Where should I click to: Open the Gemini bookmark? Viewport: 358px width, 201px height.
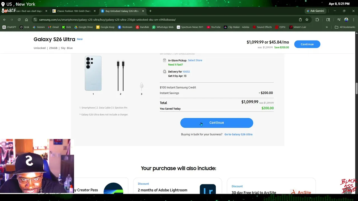(39, 27)
